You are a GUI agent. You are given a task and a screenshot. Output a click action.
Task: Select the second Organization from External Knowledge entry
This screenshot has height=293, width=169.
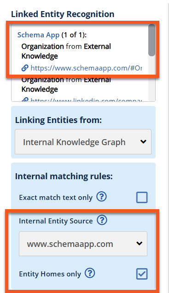click(x=66, y=84)
